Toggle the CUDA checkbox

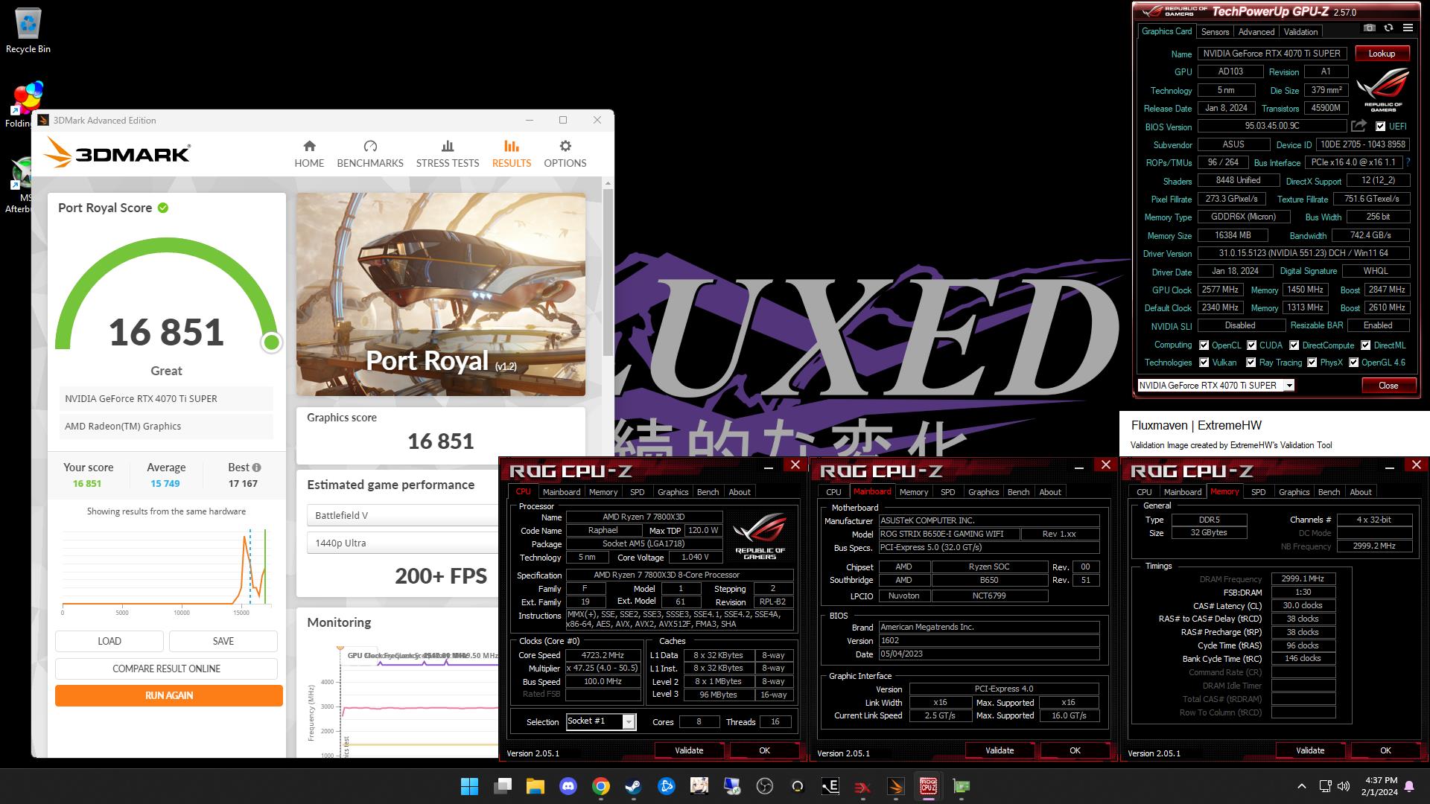coord(1251,345)
